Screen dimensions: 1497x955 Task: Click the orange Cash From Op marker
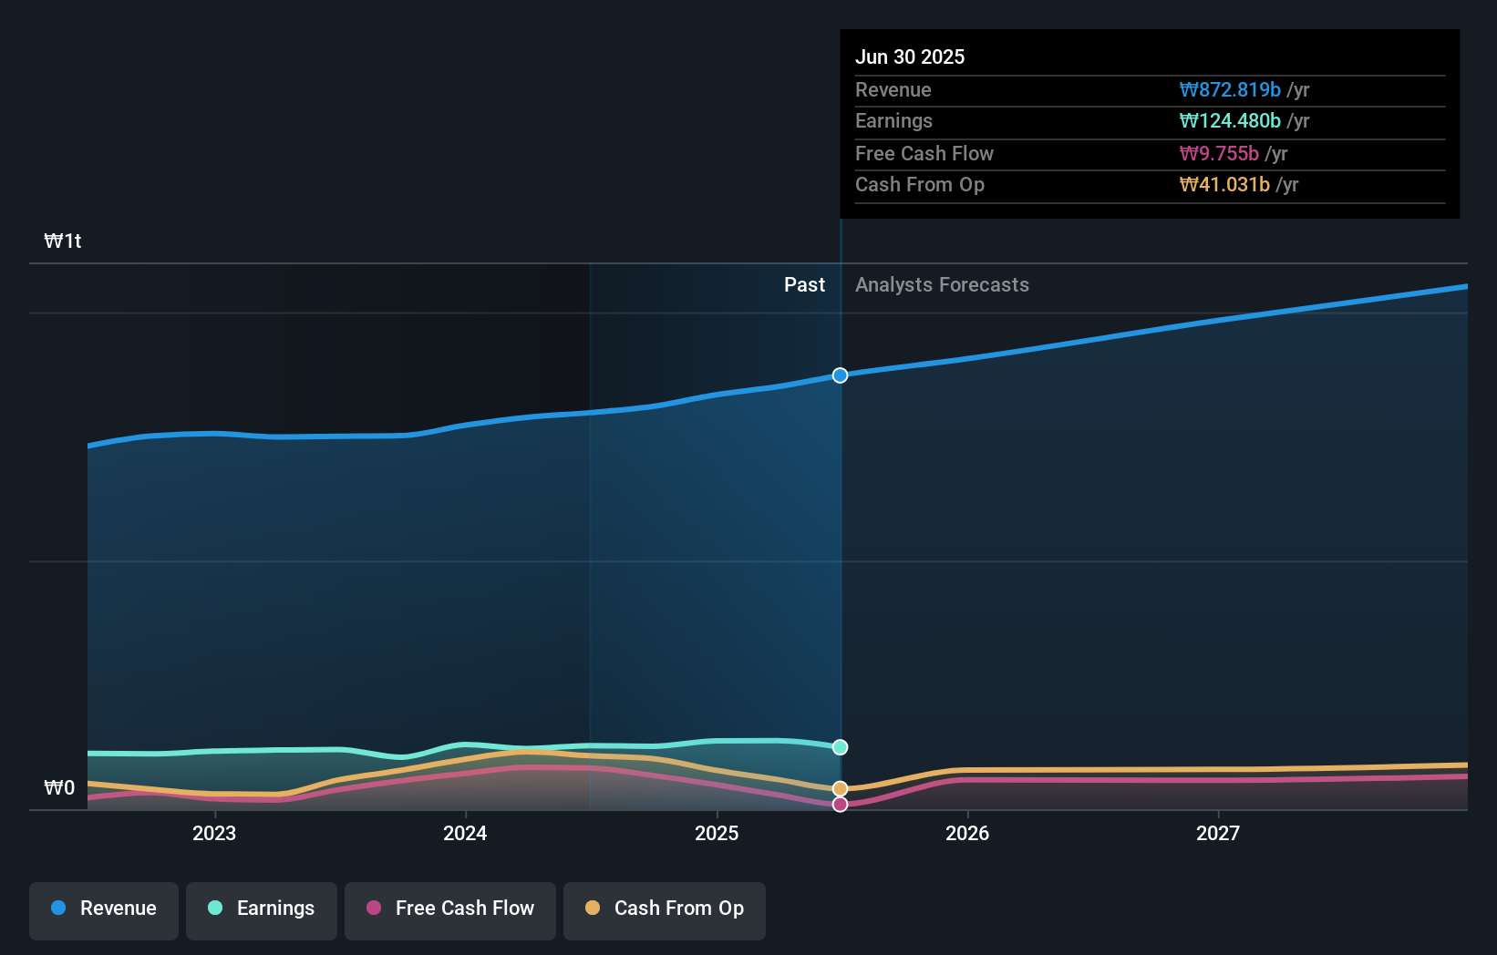840,787
